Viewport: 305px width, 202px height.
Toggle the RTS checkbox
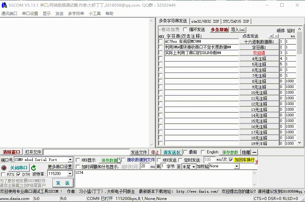coord(3,174)
